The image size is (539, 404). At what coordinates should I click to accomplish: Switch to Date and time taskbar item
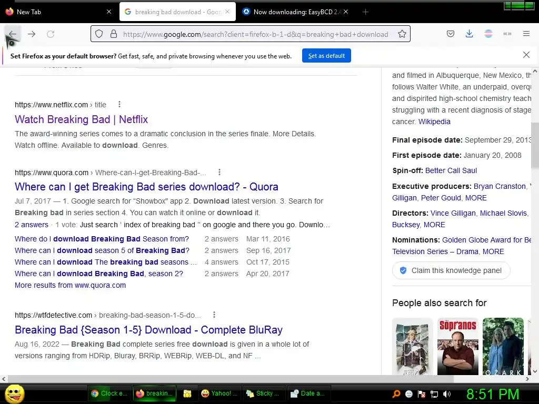pyautogui.click(x=308, y=393)
